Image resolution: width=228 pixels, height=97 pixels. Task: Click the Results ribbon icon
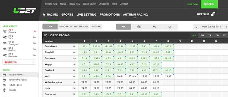[4, 90]
